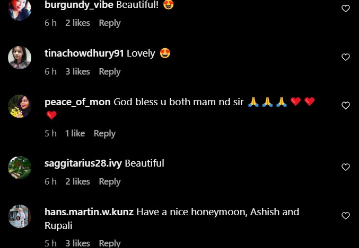Screen dimensions: 359x248
Task: Open peace_of_mon username link
Action: point(77,102)
